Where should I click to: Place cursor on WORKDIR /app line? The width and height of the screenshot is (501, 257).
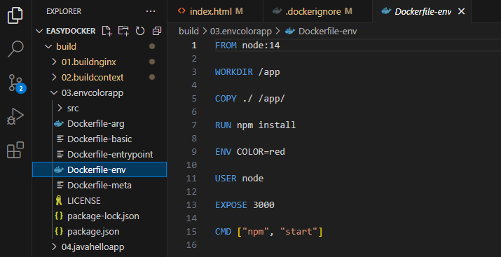click(247, 72)
